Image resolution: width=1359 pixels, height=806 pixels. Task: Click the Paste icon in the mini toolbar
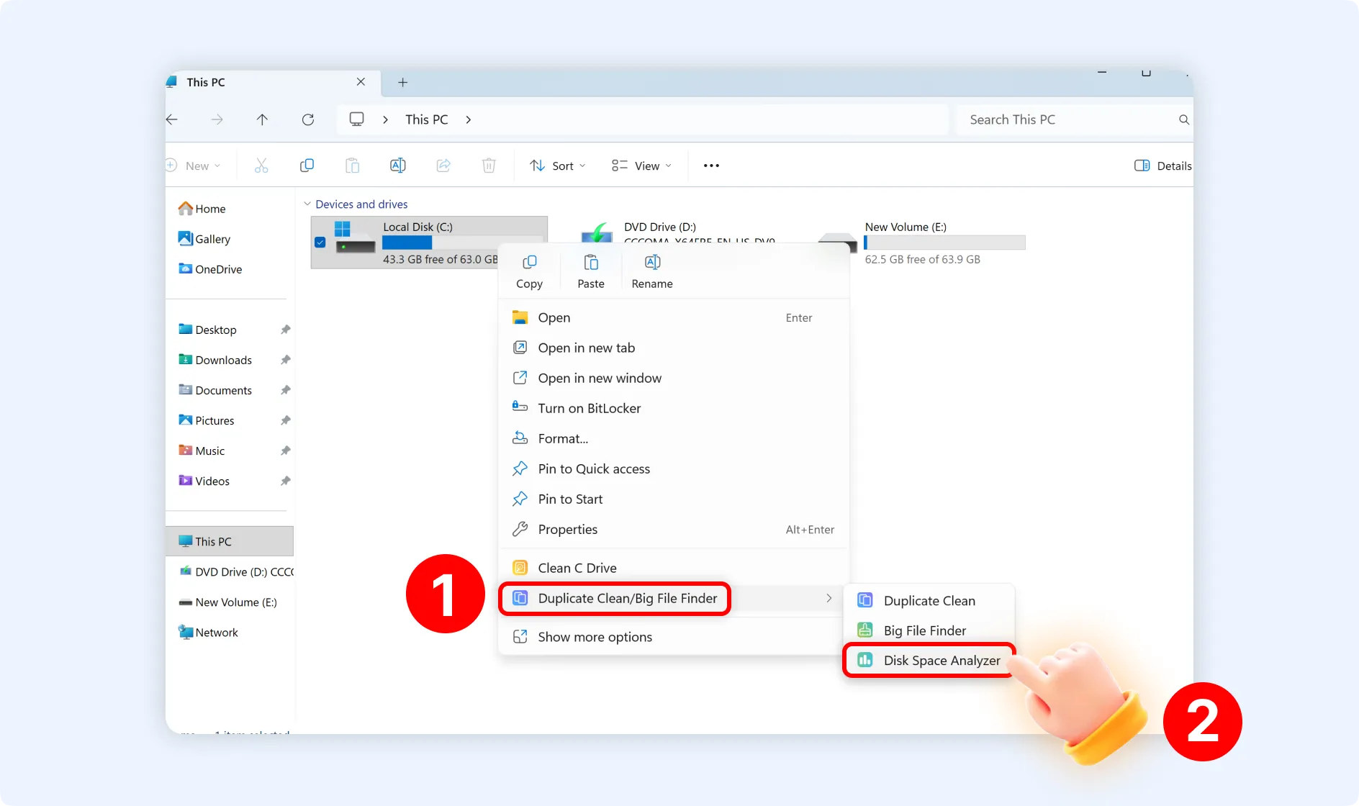pyautogui.click(x=590, y=270)
